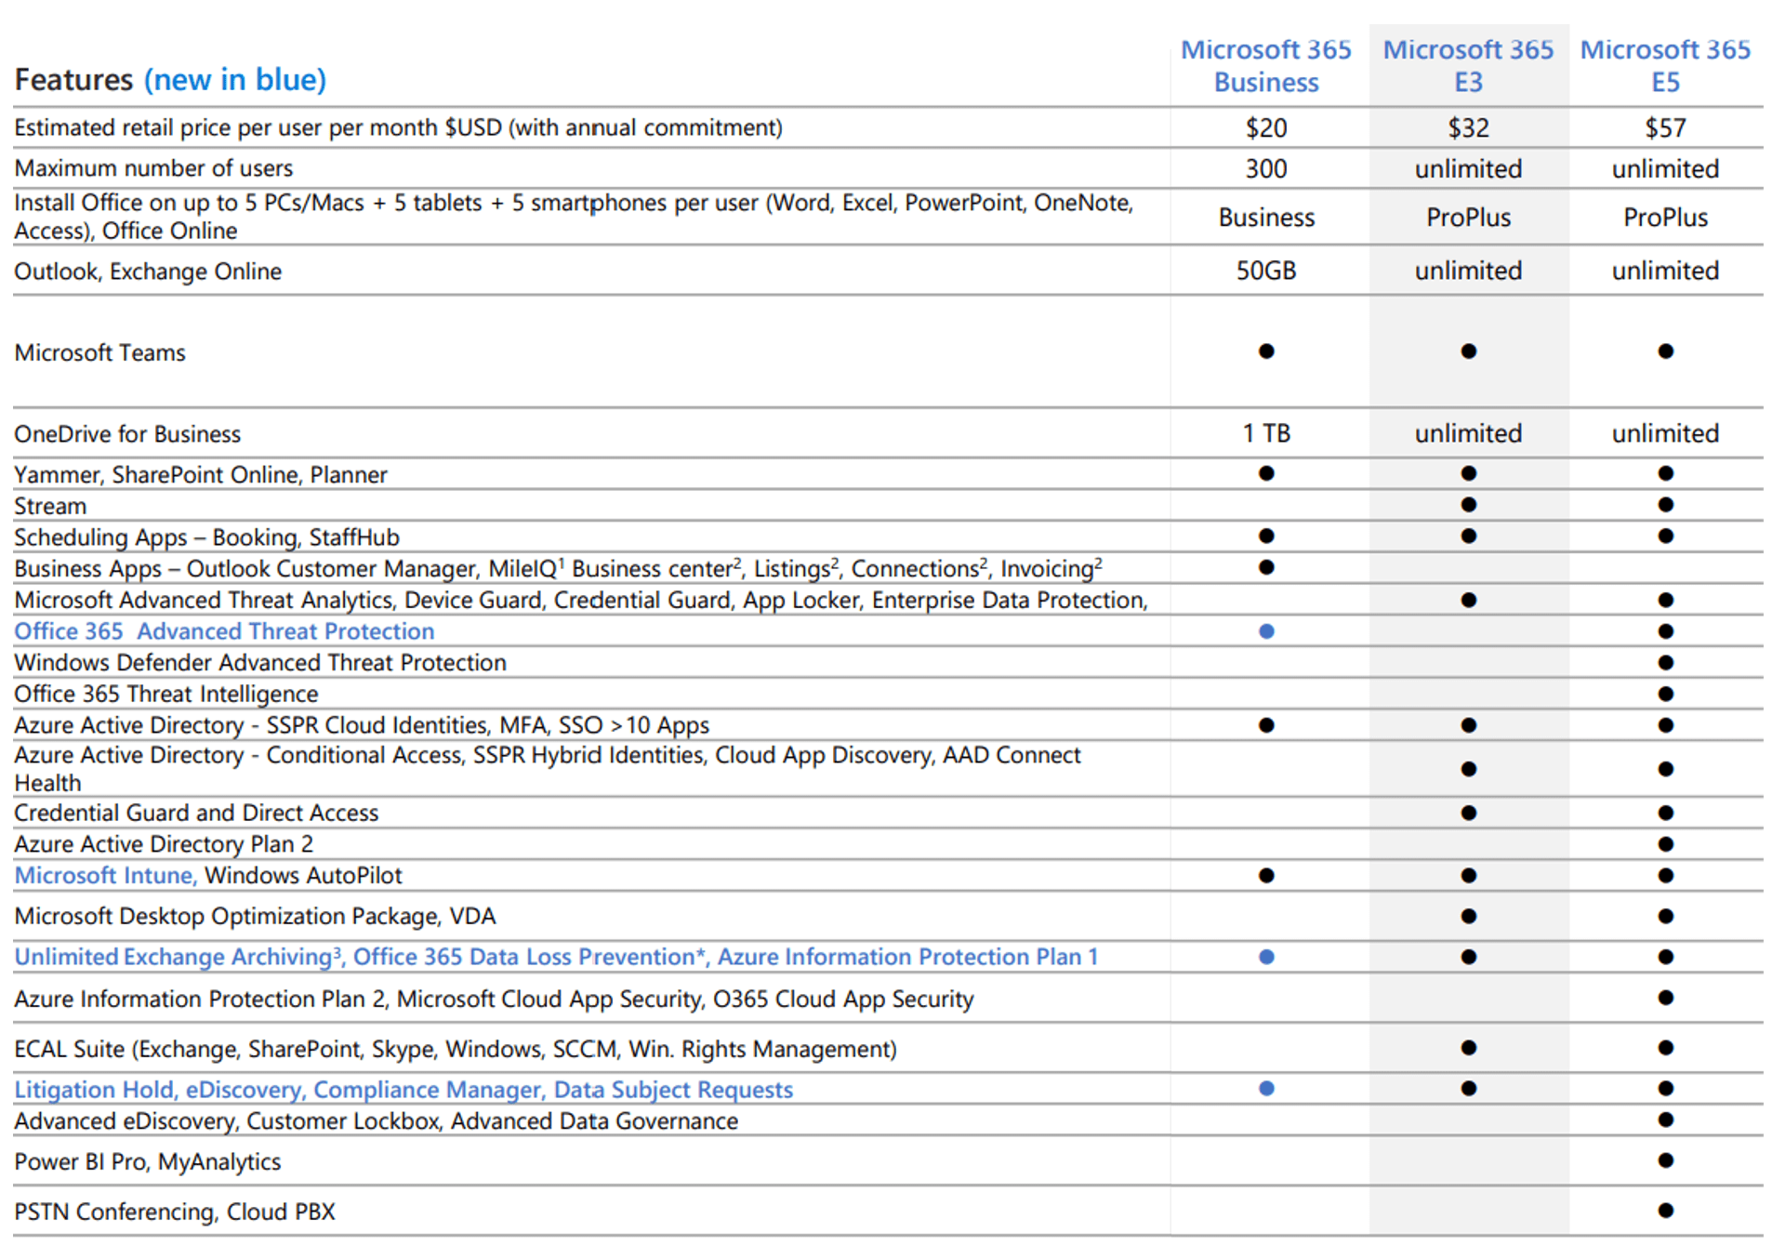Screen dimensions: 1772x1245
Task: Click unlimited maximum users value in E5
Action: click(x=1664, y=168)
